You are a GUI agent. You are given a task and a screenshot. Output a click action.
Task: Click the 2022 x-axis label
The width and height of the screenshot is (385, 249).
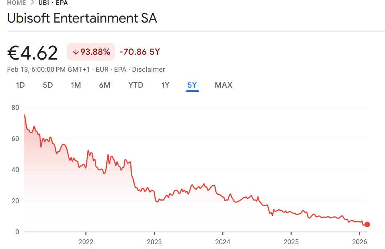[x=86, y=242]
